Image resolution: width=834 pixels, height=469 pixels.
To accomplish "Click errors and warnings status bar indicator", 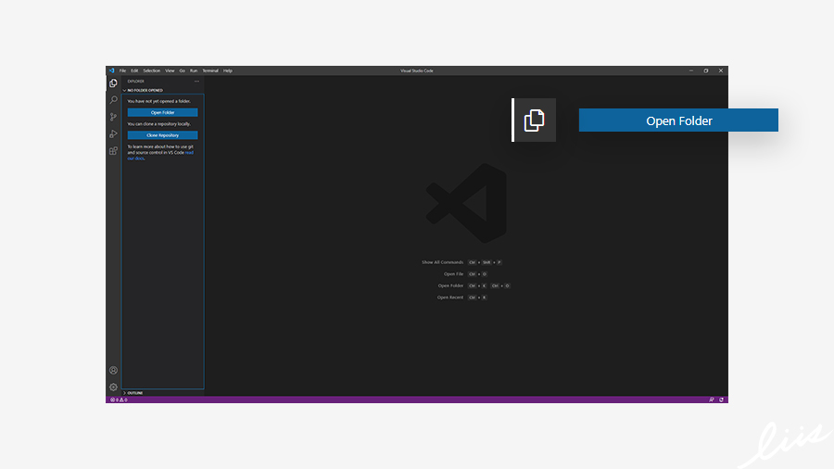I will click(119, 399).
